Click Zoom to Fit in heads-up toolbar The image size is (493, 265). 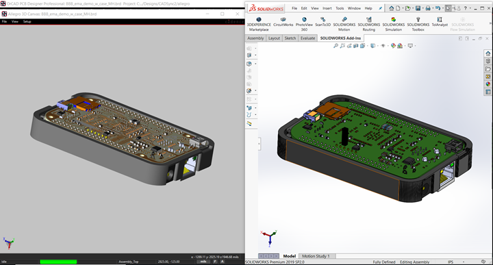tap(336, 46)
